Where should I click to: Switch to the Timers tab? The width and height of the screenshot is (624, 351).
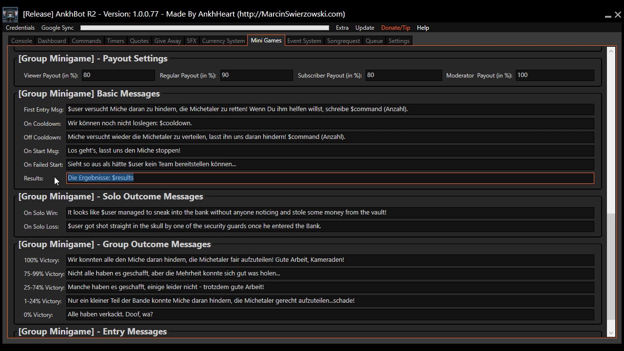116,41
